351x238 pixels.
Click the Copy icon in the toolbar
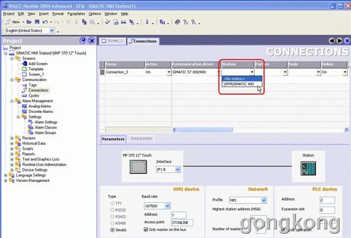coord(84,22)
